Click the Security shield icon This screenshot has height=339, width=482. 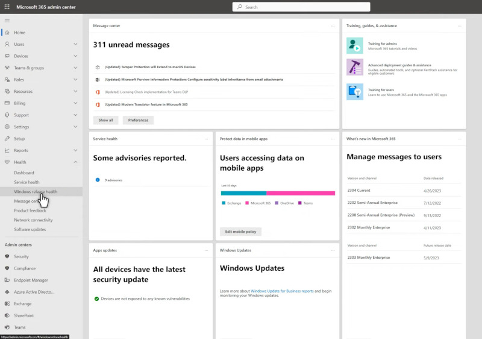pos(7,256)
